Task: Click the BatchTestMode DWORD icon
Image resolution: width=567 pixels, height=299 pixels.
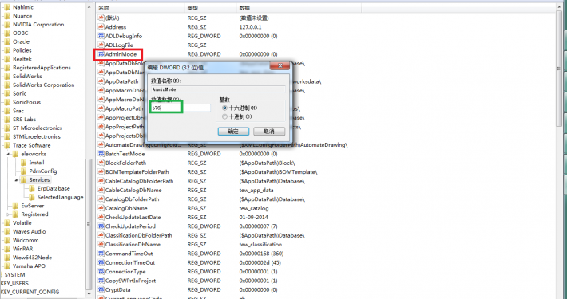Action: pos(101,154)
